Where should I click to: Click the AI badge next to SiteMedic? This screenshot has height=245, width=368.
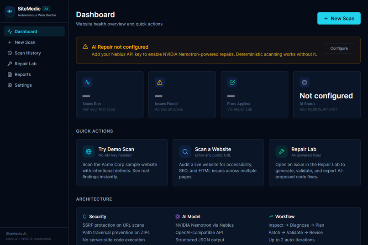(46, 9)
